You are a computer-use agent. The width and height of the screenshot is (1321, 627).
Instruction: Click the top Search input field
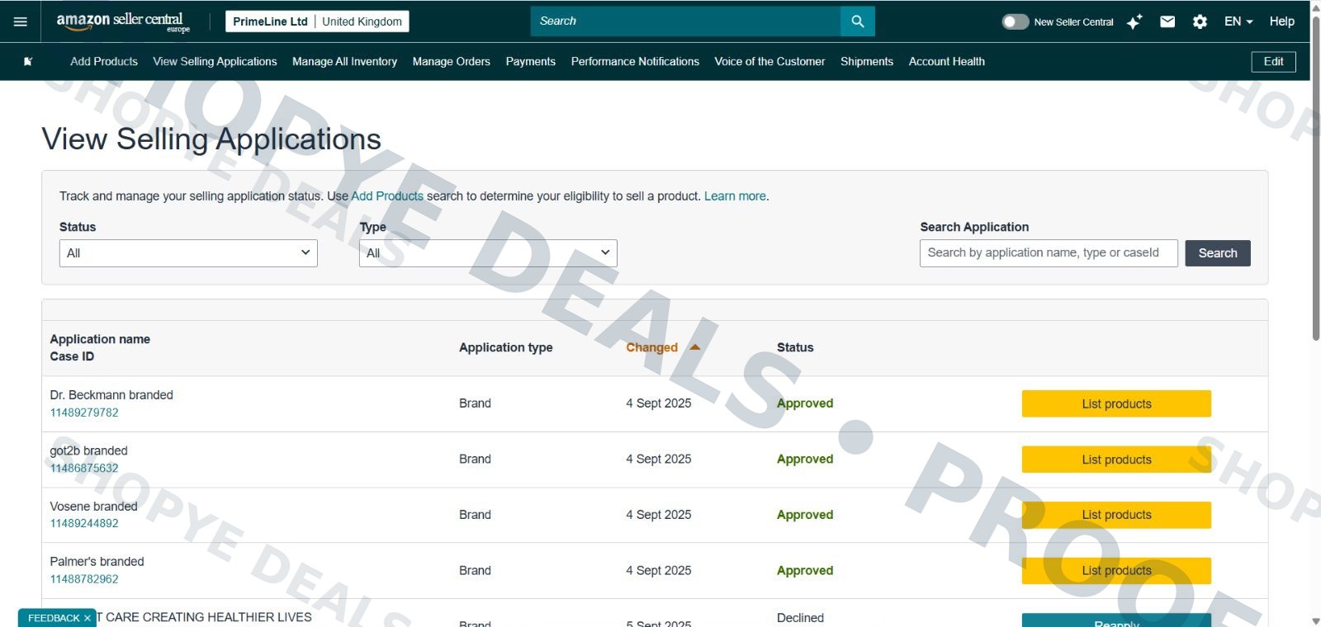point(685,21)
